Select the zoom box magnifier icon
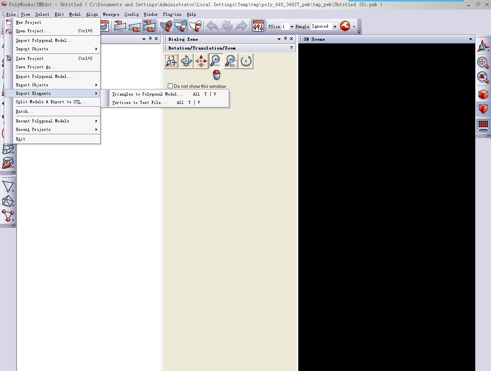The image size is (491, 371). click(x=231, y=61)
